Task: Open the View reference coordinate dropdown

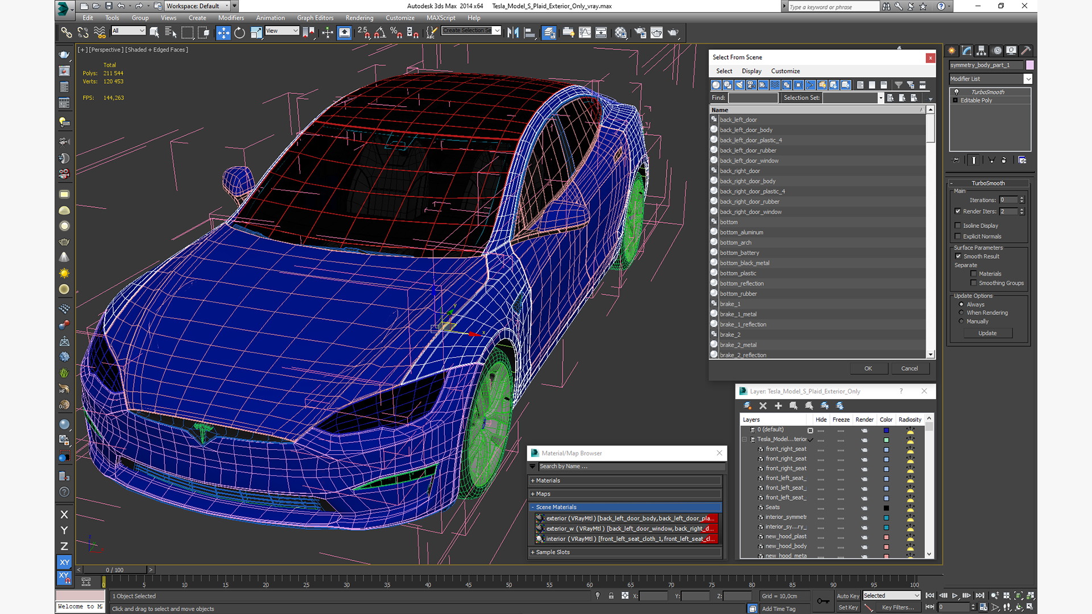Action: click(x=282, y=31)
